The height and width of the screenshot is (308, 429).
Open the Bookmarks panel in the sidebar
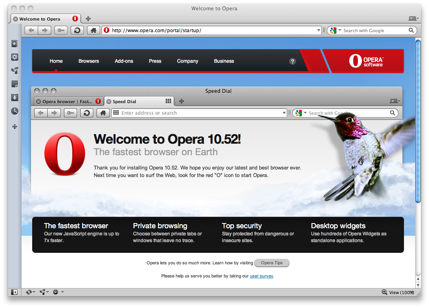[15, 44]
